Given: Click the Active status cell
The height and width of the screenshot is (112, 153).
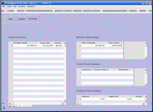Looking at the screenshot, I should tap(59, 45).
